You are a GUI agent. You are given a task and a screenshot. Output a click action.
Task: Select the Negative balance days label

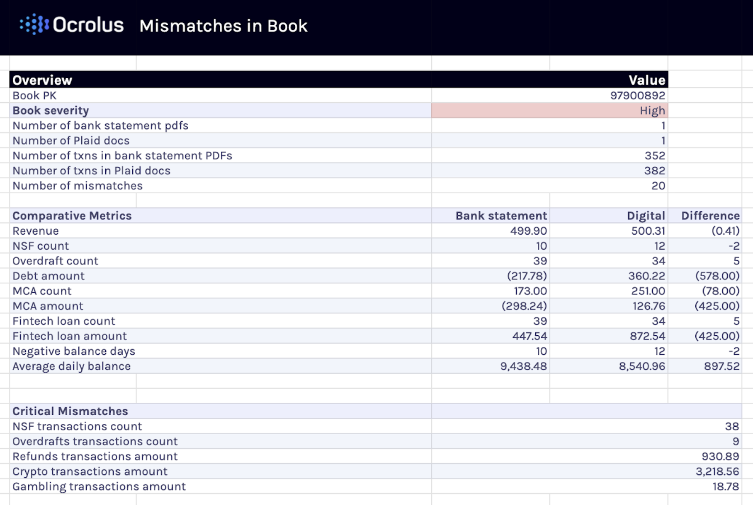[x=74, y=351]
